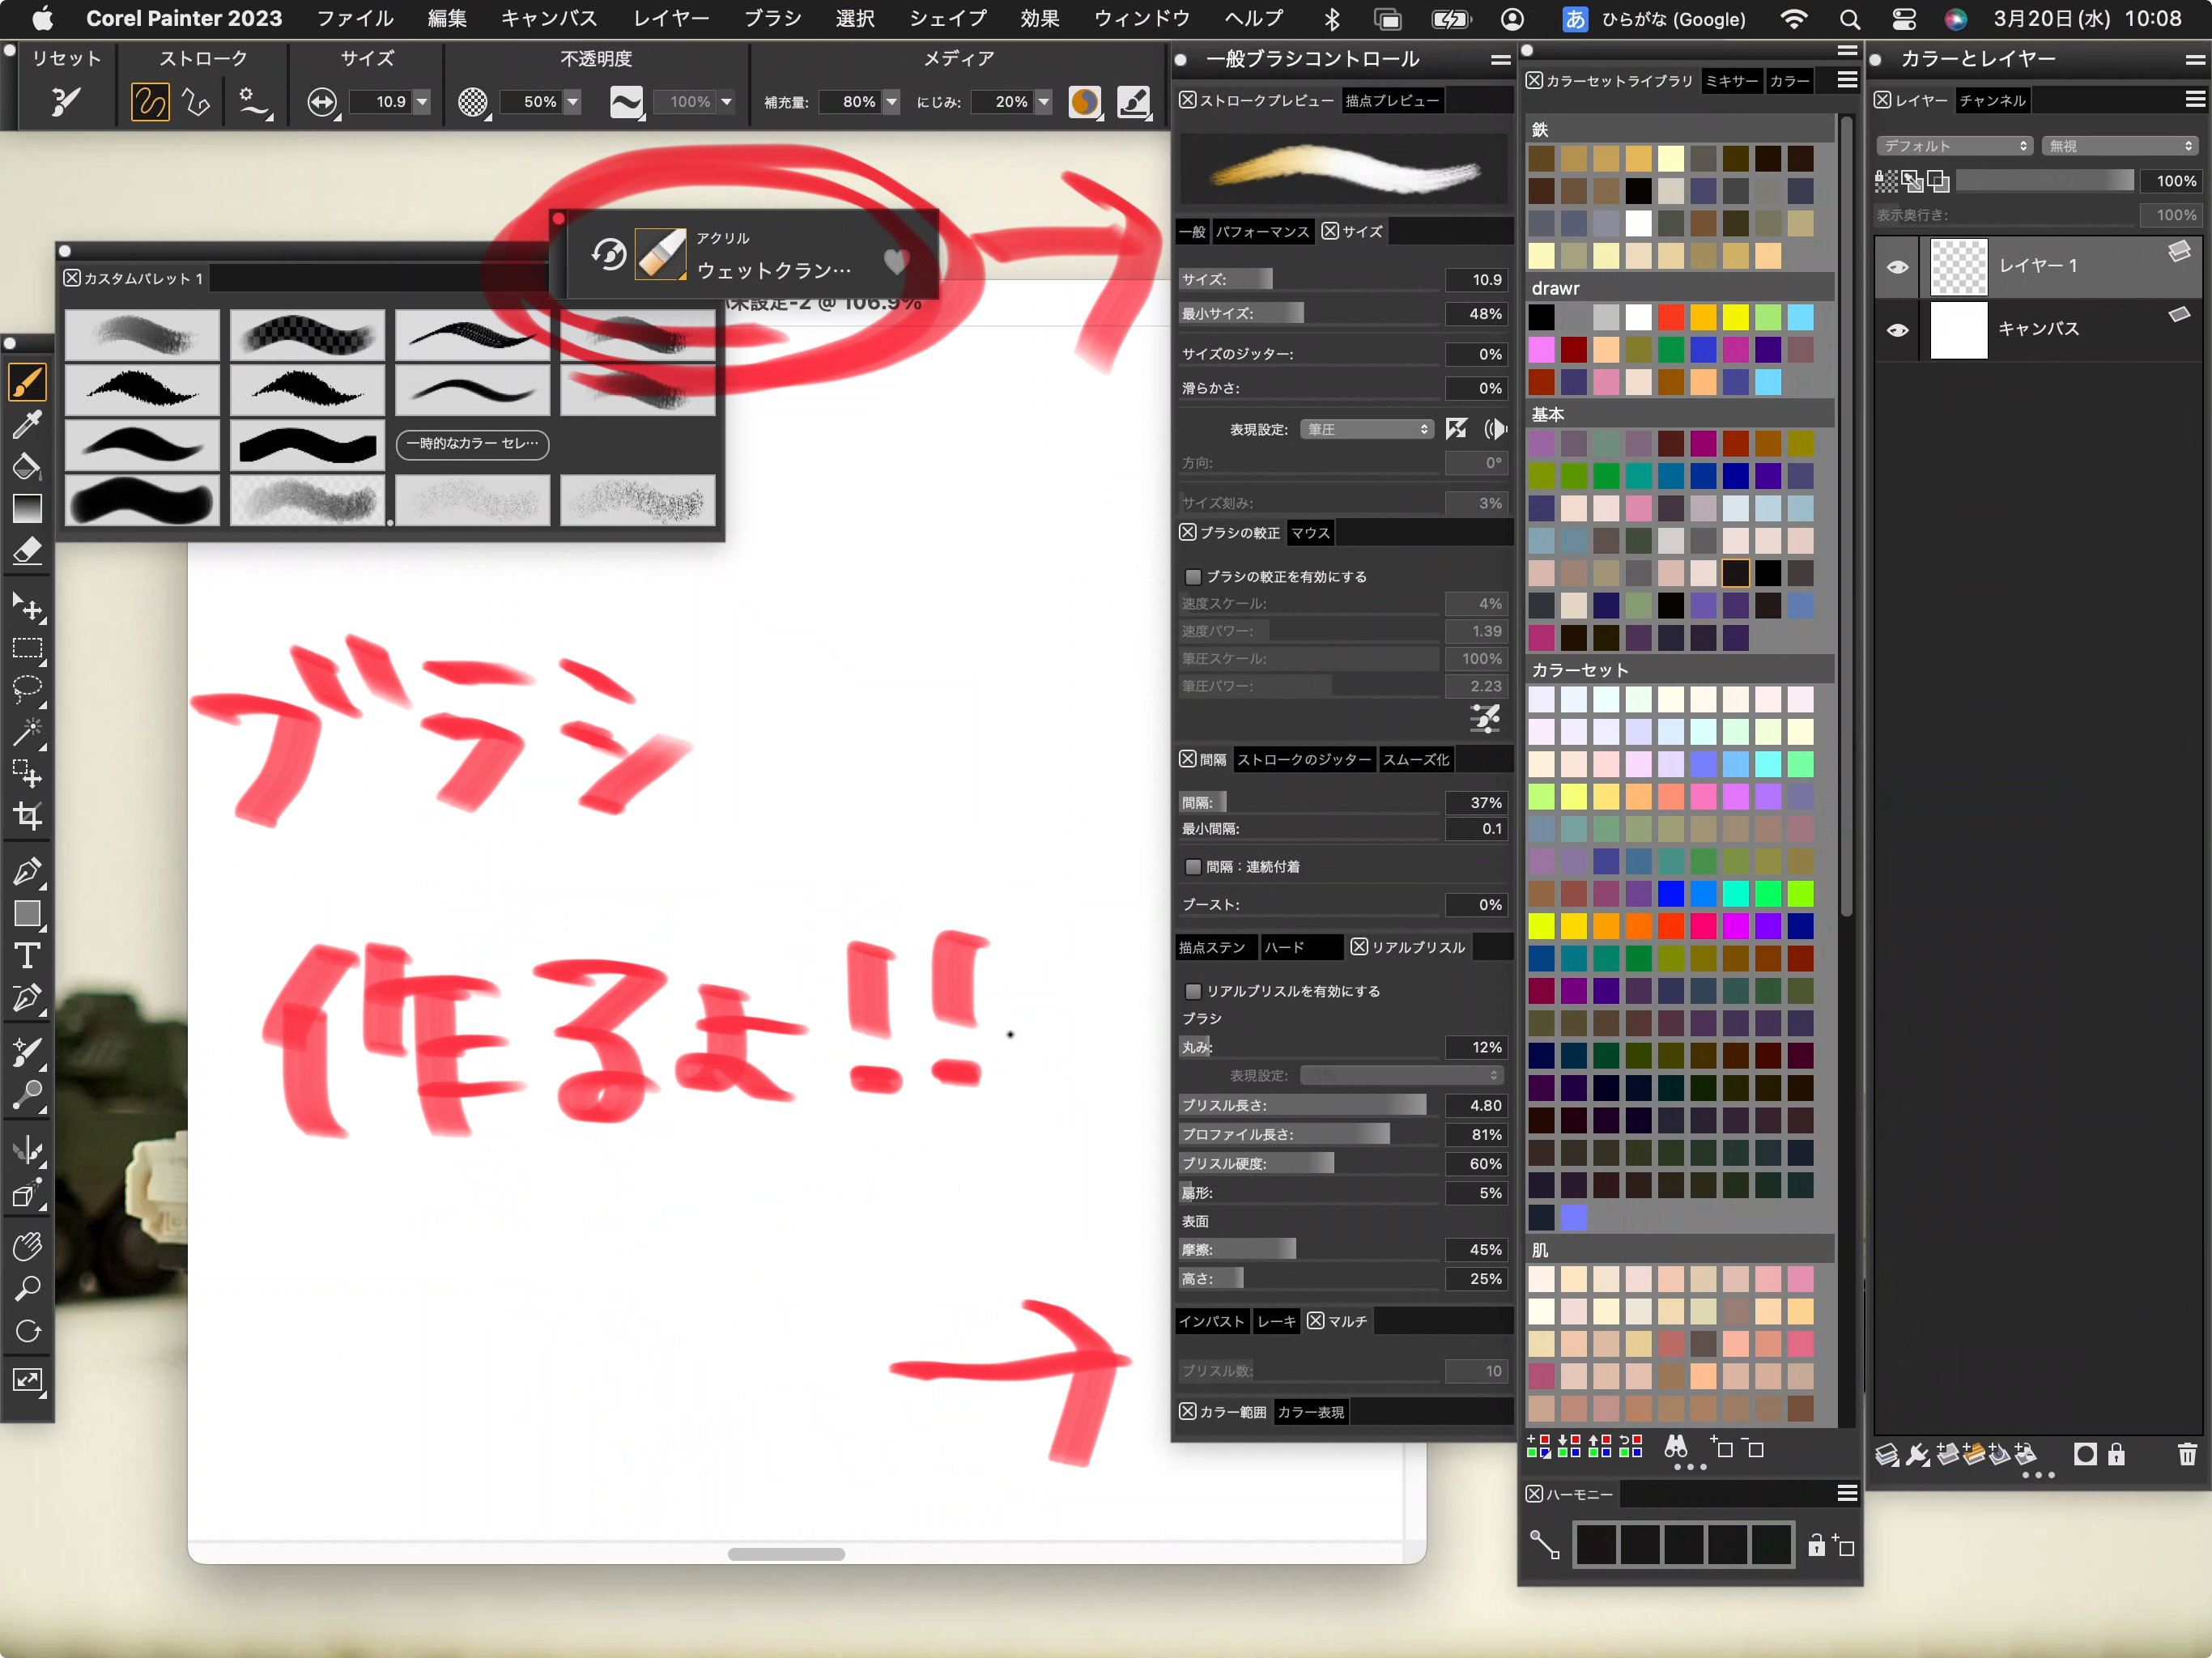Click the layer mask icon
This screenshot has width=2212, height=1658.
[2085, 1453]
